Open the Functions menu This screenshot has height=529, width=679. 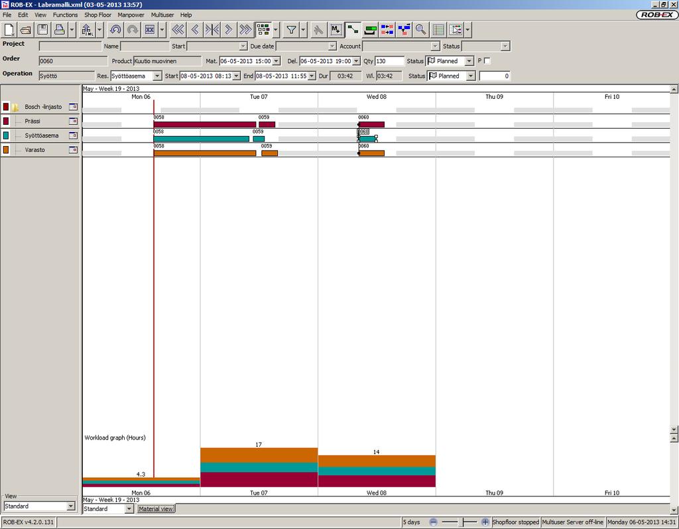point(66,15)
